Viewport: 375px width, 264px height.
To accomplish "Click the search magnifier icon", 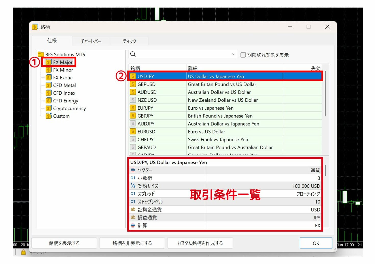I will [x=133, y=54].
